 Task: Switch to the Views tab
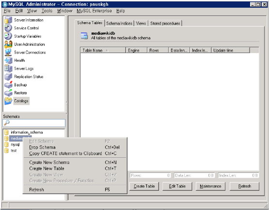pos(141,23)
